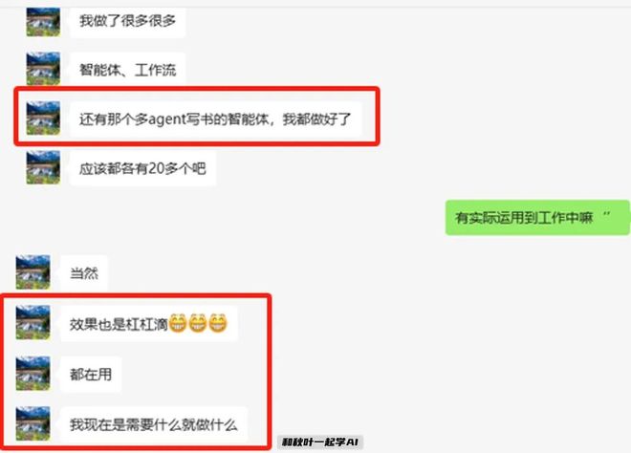Click the '智能体、工作流' message bubble
The image size is (631, 453).
click(127, 70)
